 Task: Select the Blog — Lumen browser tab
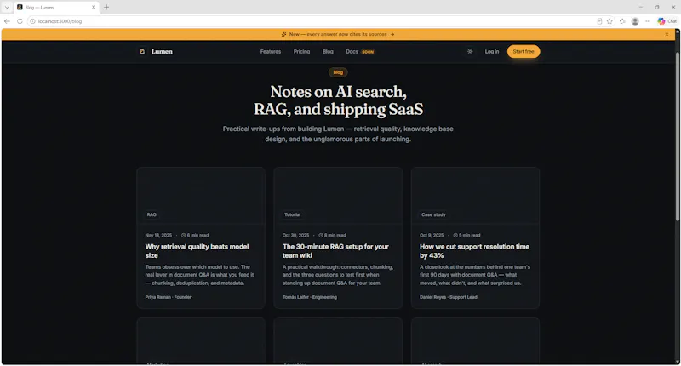[56, 8]
